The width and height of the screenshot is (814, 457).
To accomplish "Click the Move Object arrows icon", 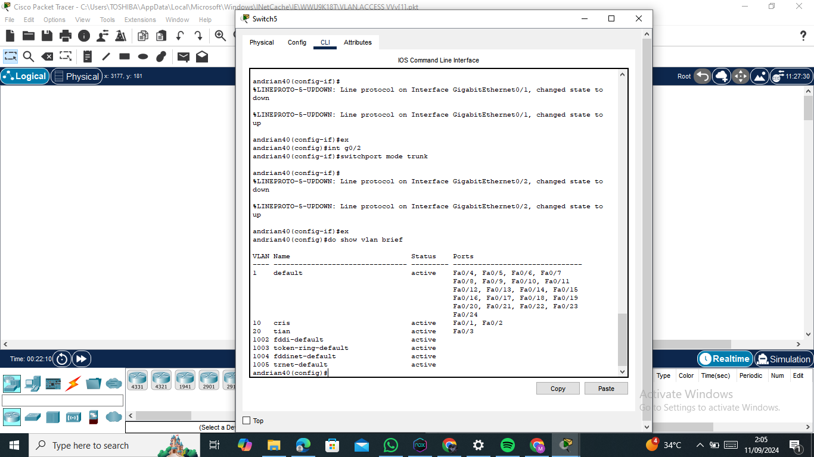I will [741, 76].
